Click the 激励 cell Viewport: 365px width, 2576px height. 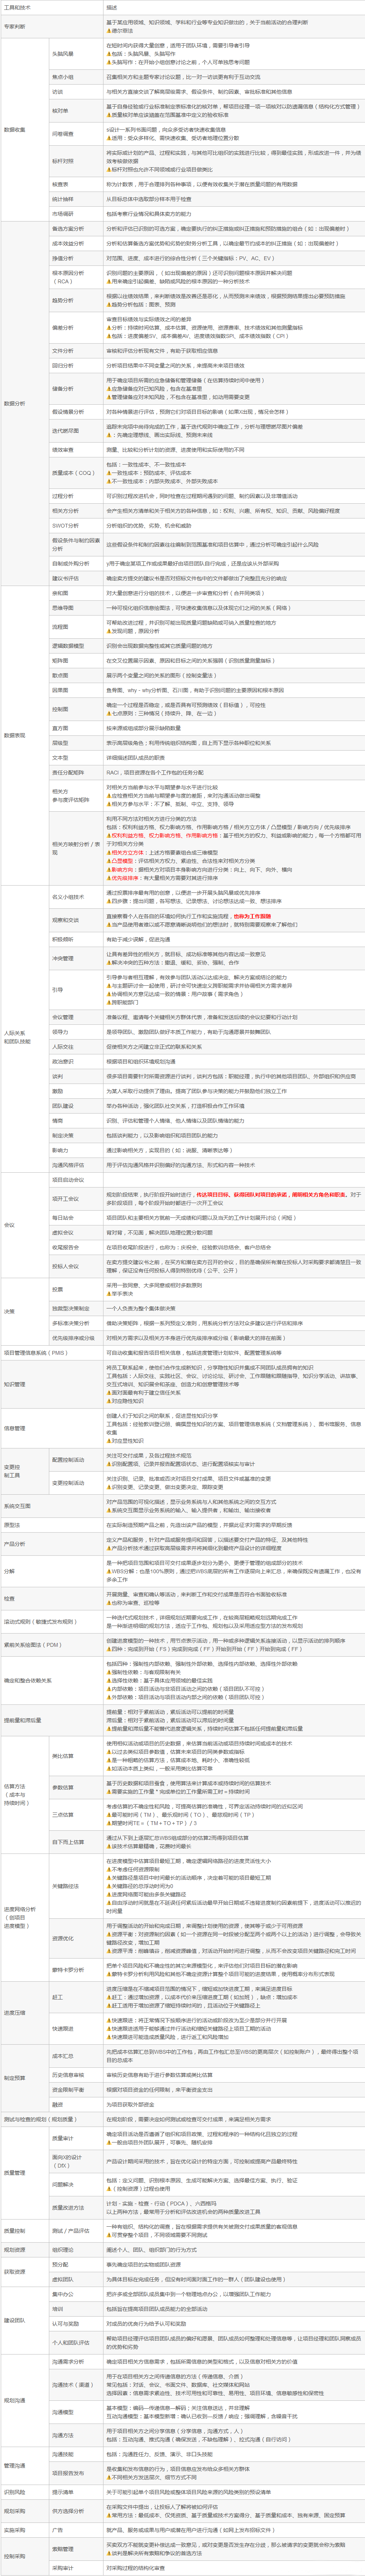[76, 1091]
